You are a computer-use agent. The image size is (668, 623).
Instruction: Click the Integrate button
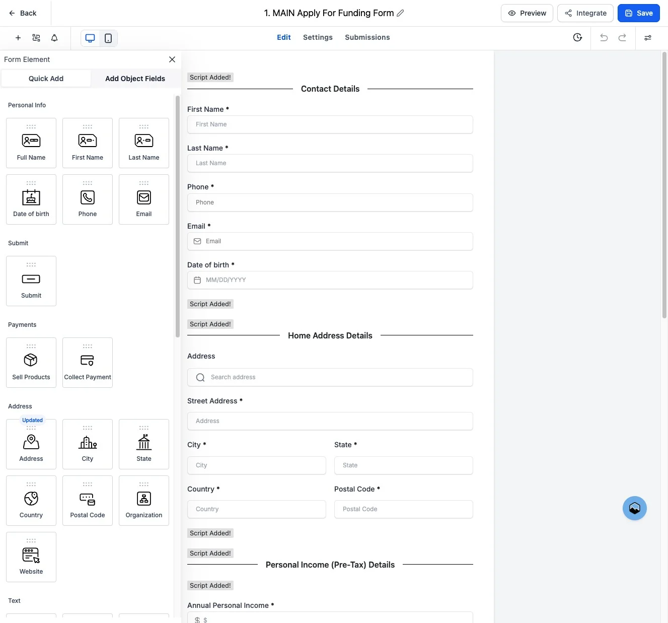[x=585, y=13]
